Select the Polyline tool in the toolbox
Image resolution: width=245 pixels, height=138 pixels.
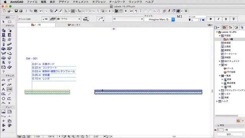pos(9,99)
